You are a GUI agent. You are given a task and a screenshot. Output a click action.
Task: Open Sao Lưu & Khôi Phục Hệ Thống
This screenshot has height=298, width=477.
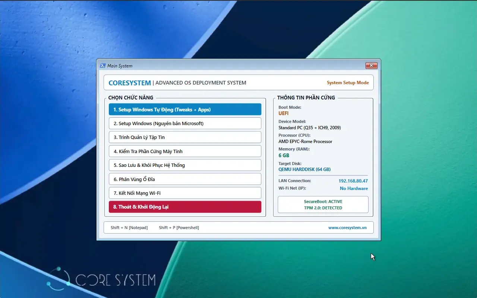(185, 165)
